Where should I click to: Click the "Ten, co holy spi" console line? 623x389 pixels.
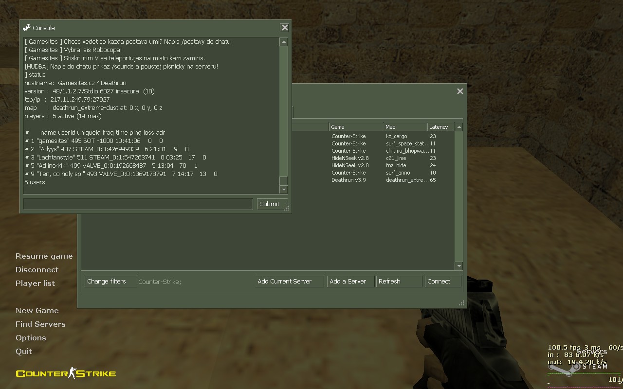[121, 174]
